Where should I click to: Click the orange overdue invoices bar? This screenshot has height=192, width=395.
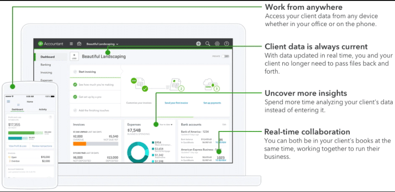(80, 144)
